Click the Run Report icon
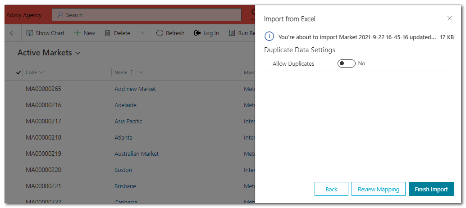The height and width of the screenshot is (208, 466). coord(232,33)
